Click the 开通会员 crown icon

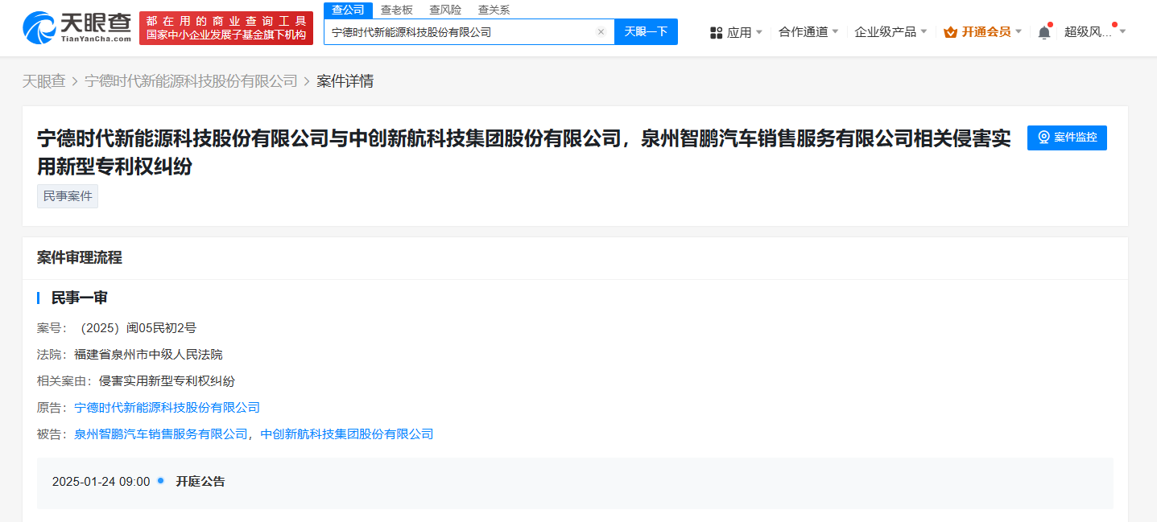(x=950, y=32)
